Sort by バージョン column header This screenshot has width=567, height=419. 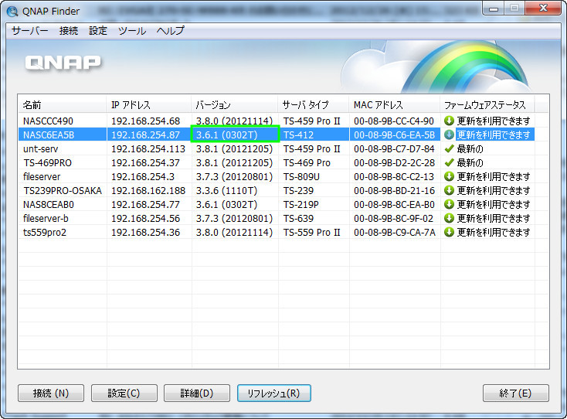pos(235,105)
